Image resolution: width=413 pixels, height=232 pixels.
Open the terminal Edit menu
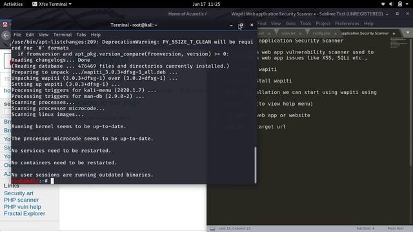[30, 34]
